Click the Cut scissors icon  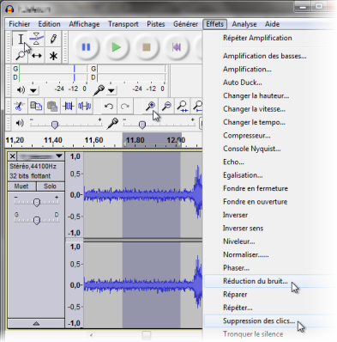[x=19, y=107]
